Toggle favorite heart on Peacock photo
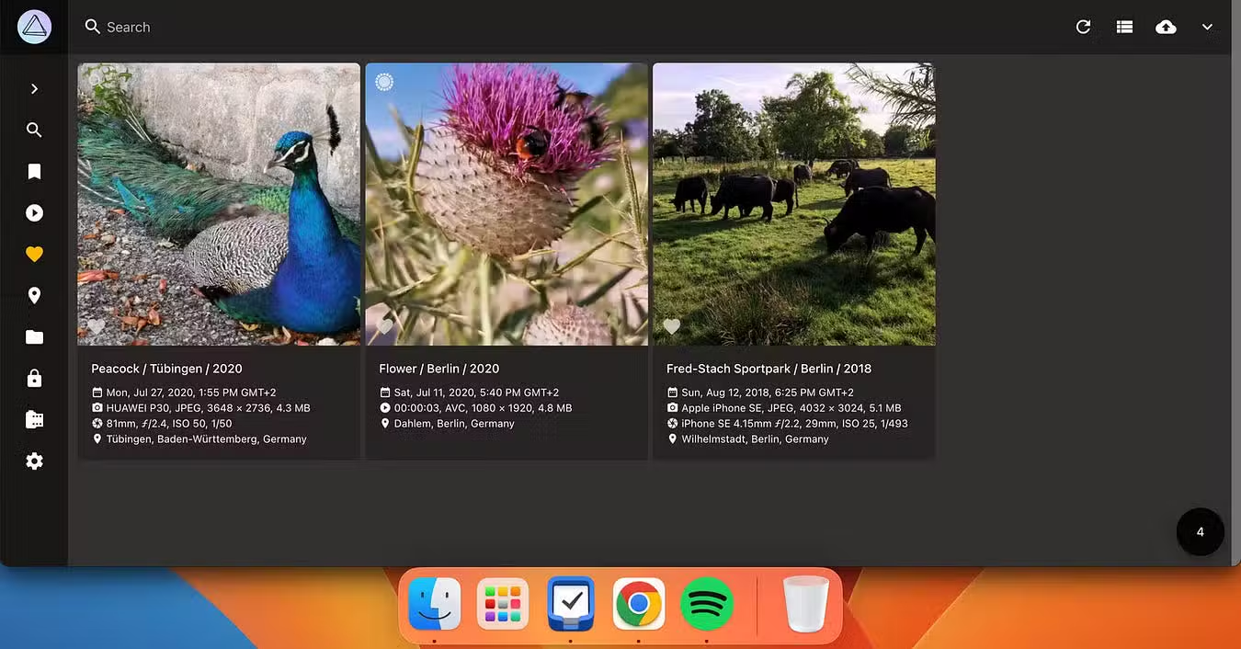1241x649 pixels. click(97, 326)
